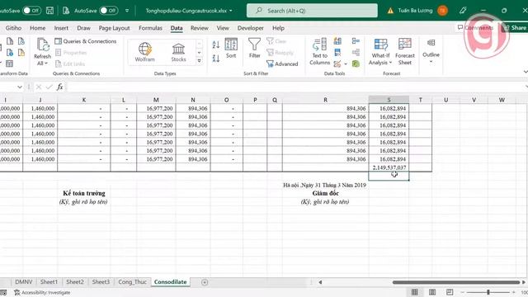Image resolution: width=528 pixels, height=297 pixels.
Task: Open the Data Validation dropdown arrow
Action: 346,64
